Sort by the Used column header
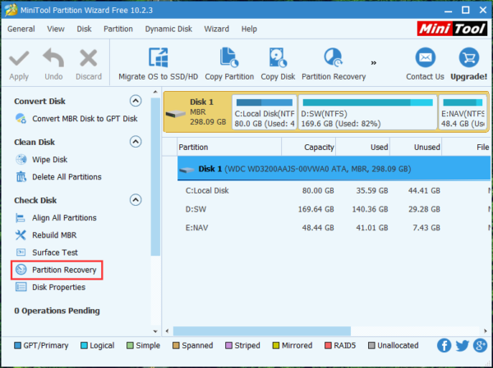493x368 pixels. click(363, 147)
